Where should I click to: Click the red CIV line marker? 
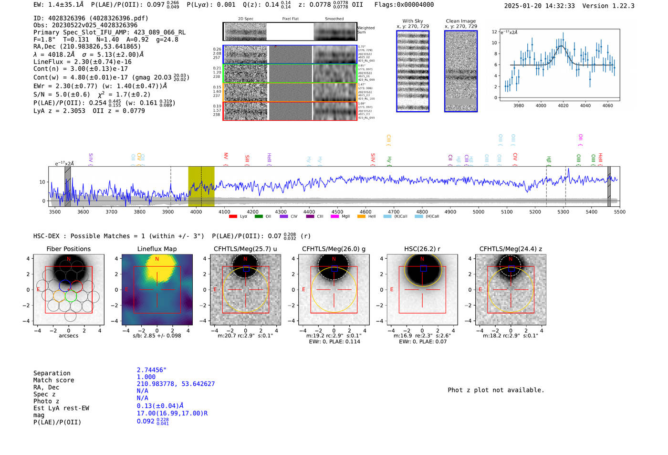[x=515, y=159]
